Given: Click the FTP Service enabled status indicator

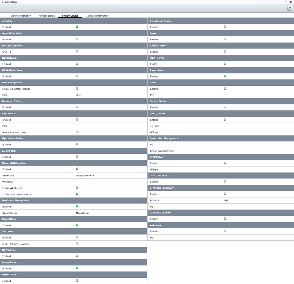Looking at the screenshot, I should [x=77, y=120].
